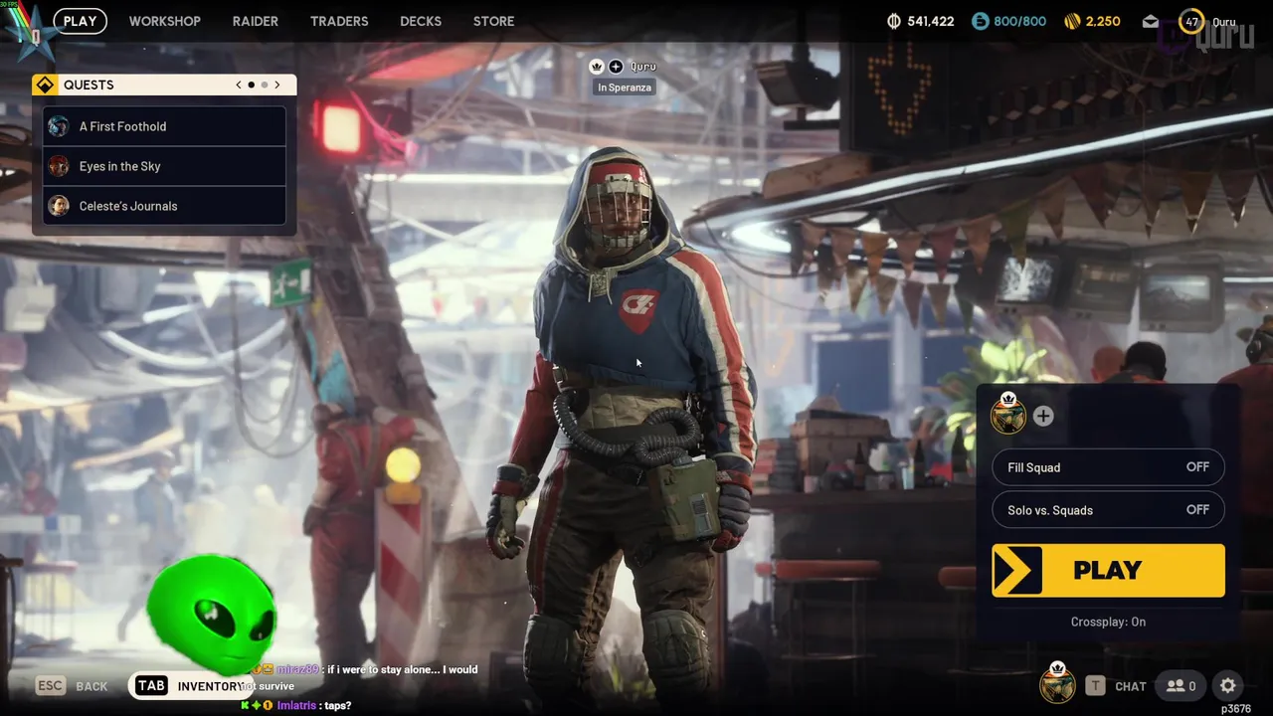Click the crown leader icon above the character

point(597,67)
